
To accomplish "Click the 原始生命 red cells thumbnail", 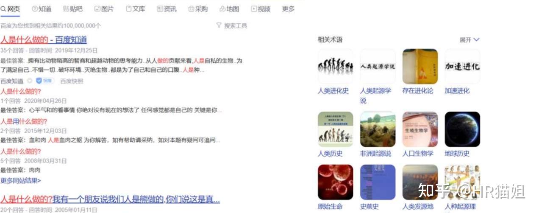I will pos(335,182).
